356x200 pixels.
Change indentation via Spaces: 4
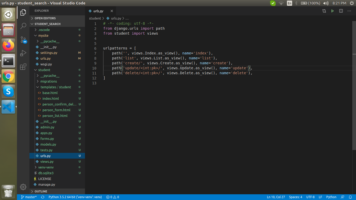click(296, 197)
